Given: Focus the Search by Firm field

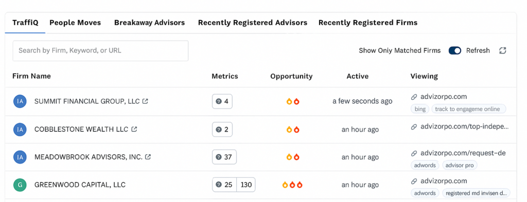Looking at the screenshot, I should click(x=100, y=51).
